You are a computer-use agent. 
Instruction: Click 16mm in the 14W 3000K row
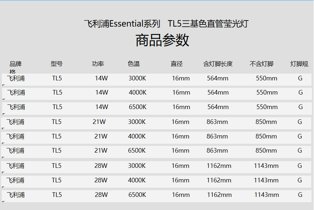click(x=181, y=78)
